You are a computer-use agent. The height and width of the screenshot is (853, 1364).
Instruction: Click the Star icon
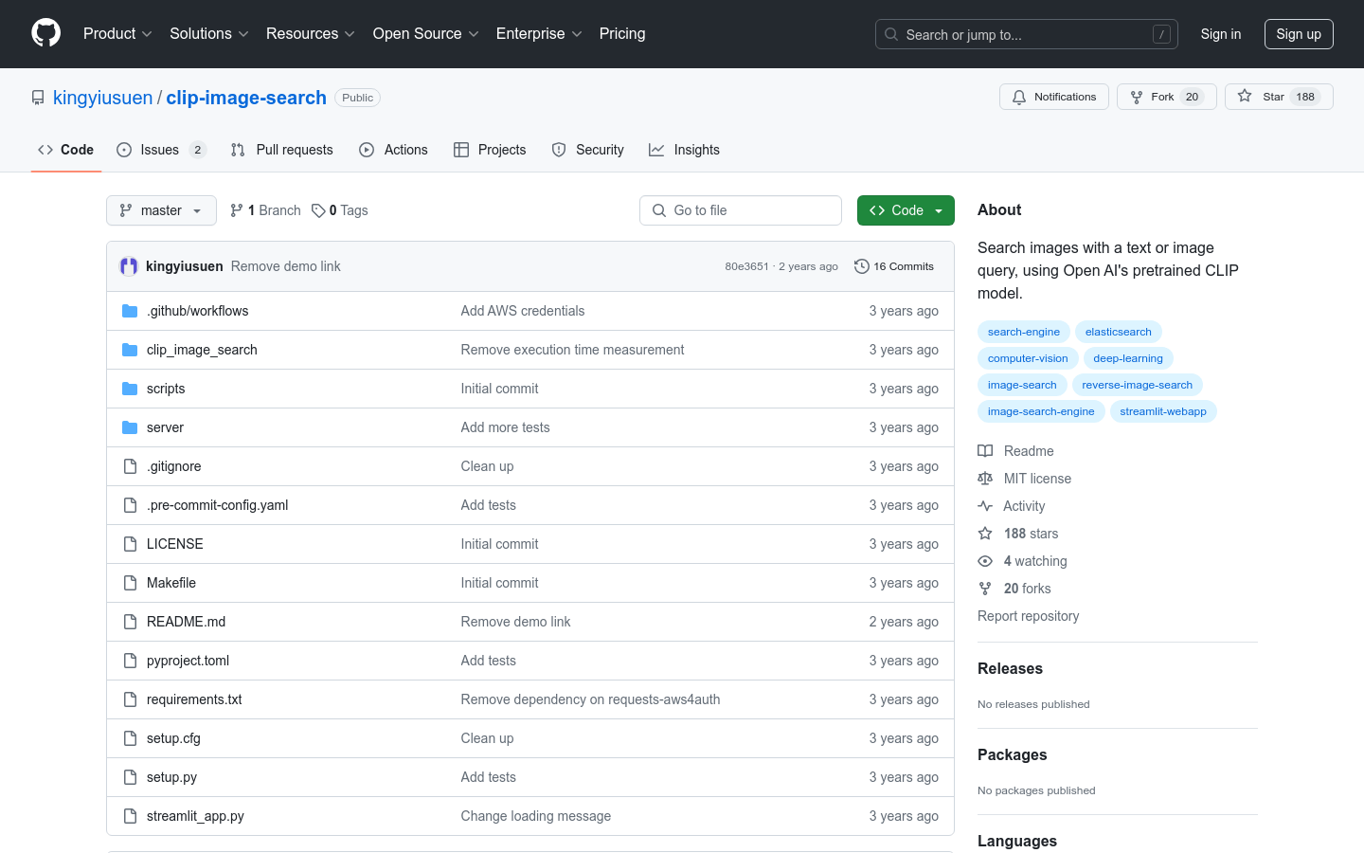(1245, 97)
